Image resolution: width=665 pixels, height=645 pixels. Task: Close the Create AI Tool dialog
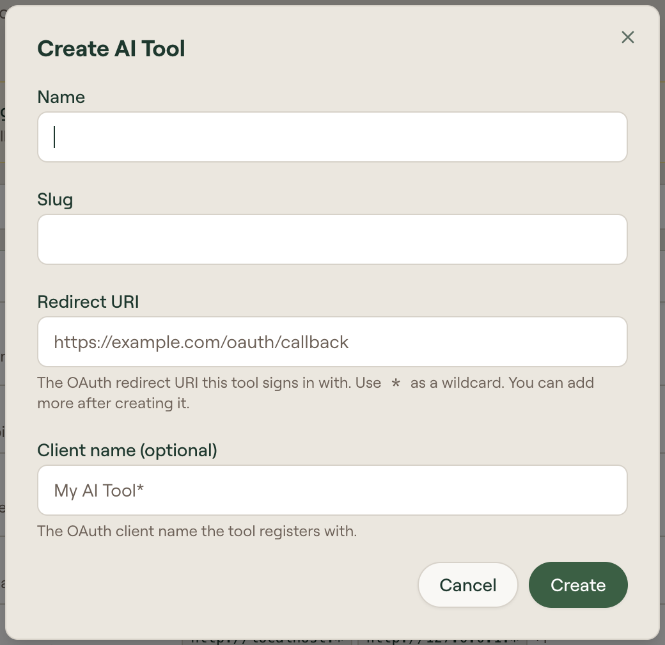tap(628, 37)
